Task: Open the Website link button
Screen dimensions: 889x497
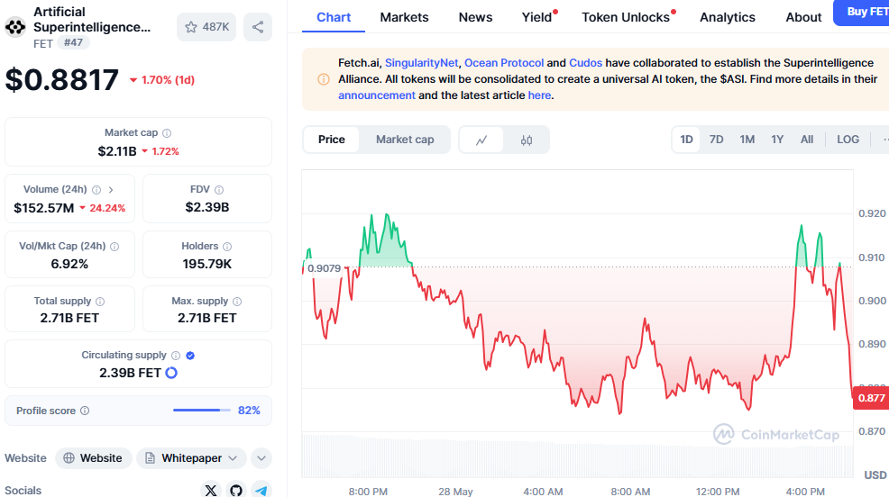Action: [94, 458]
